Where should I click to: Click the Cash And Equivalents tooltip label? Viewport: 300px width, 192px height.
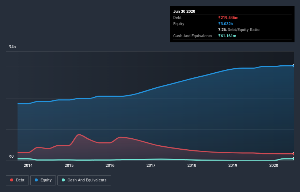pyautogui.click(x=193, y=36)
